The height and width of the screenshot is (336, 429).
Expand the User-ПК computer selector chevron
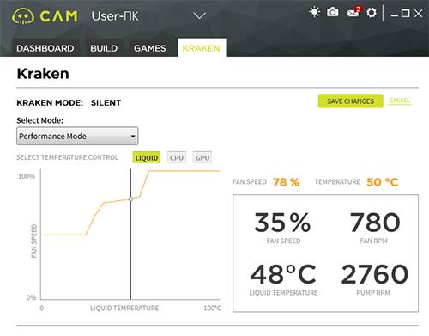click(x=199, y=15)
